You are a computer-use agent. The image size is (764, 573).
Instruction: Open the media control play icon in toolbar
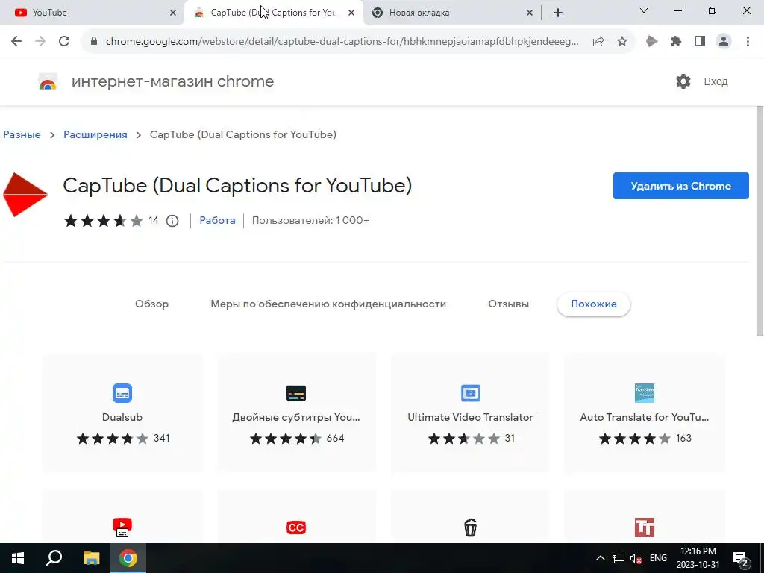tap(651, 42)
